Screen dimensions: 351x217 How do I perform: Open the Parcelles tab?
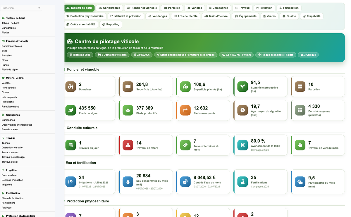pos(172,8)
